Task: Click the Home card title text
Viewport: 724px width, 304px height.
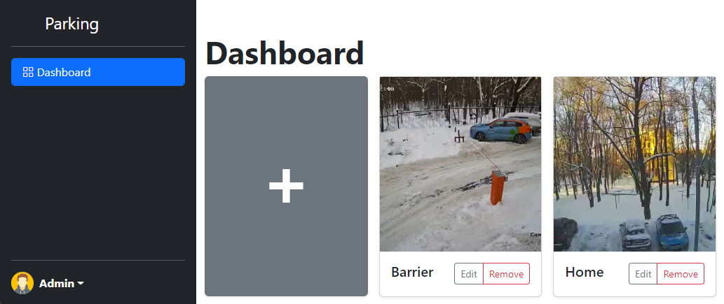Action: [584, 273]
